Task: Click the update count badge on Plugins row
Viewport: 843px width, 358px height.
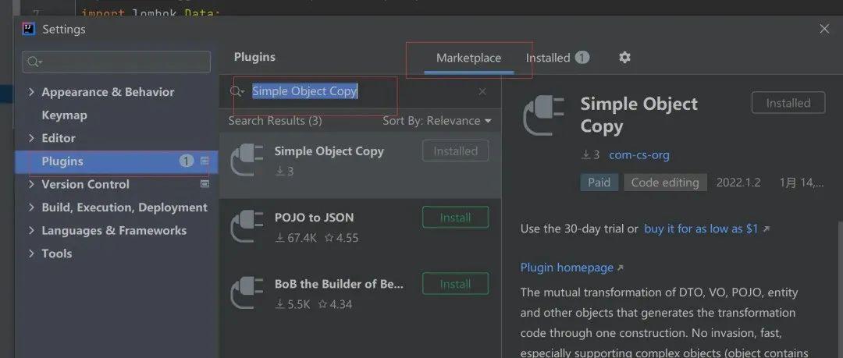Action: 186,161
